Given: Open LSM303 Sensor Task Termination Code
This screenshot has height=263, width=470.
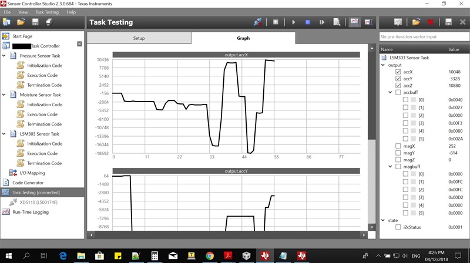Looking at the screenshot, I should pos(45,163).
